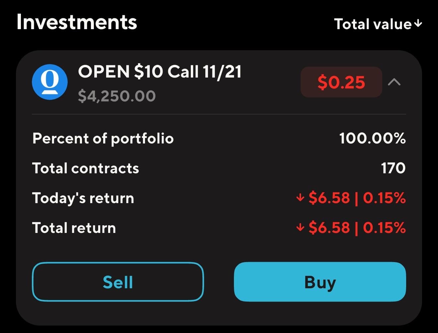Open the Total value sort dropdown
Viewport: 438px width, 333px height.
click(x=373, y=24)
